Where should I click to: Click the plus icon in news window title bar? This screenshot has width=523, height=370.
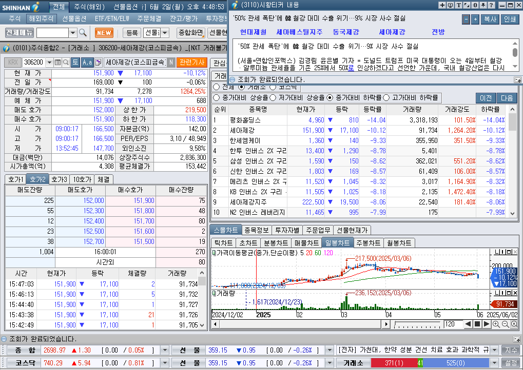[x=442, y=5]
